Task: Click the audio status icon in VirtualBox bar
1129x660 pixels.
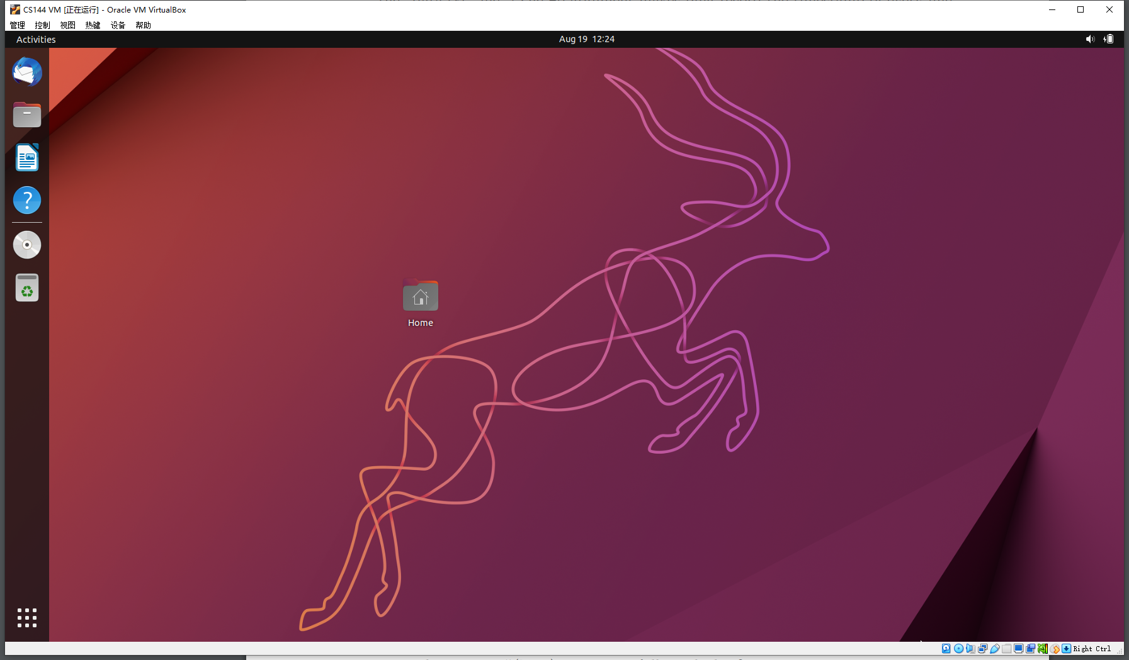Action: (970, 649)
